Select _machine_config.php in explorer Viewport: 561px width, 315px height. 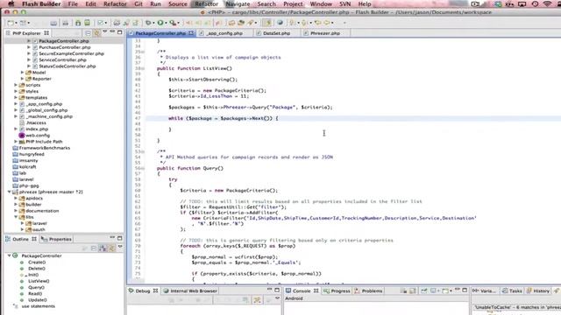coord(49,116)
